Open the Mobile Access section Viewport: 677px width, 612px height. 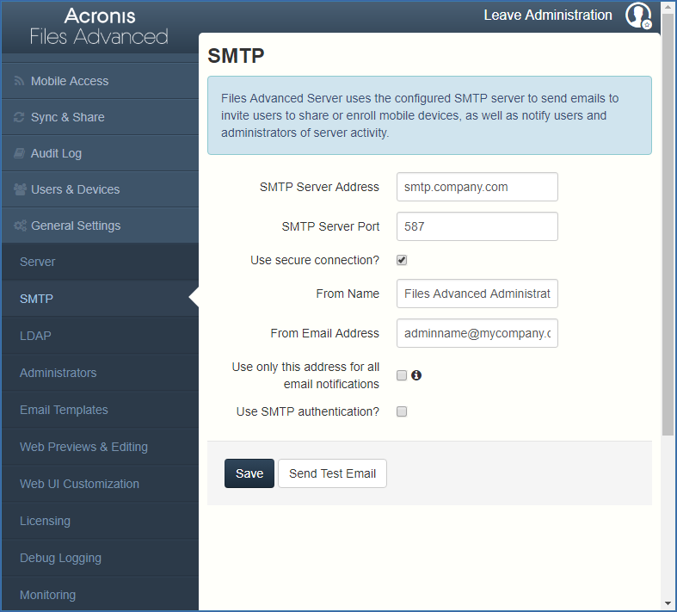tap(100, 81)
